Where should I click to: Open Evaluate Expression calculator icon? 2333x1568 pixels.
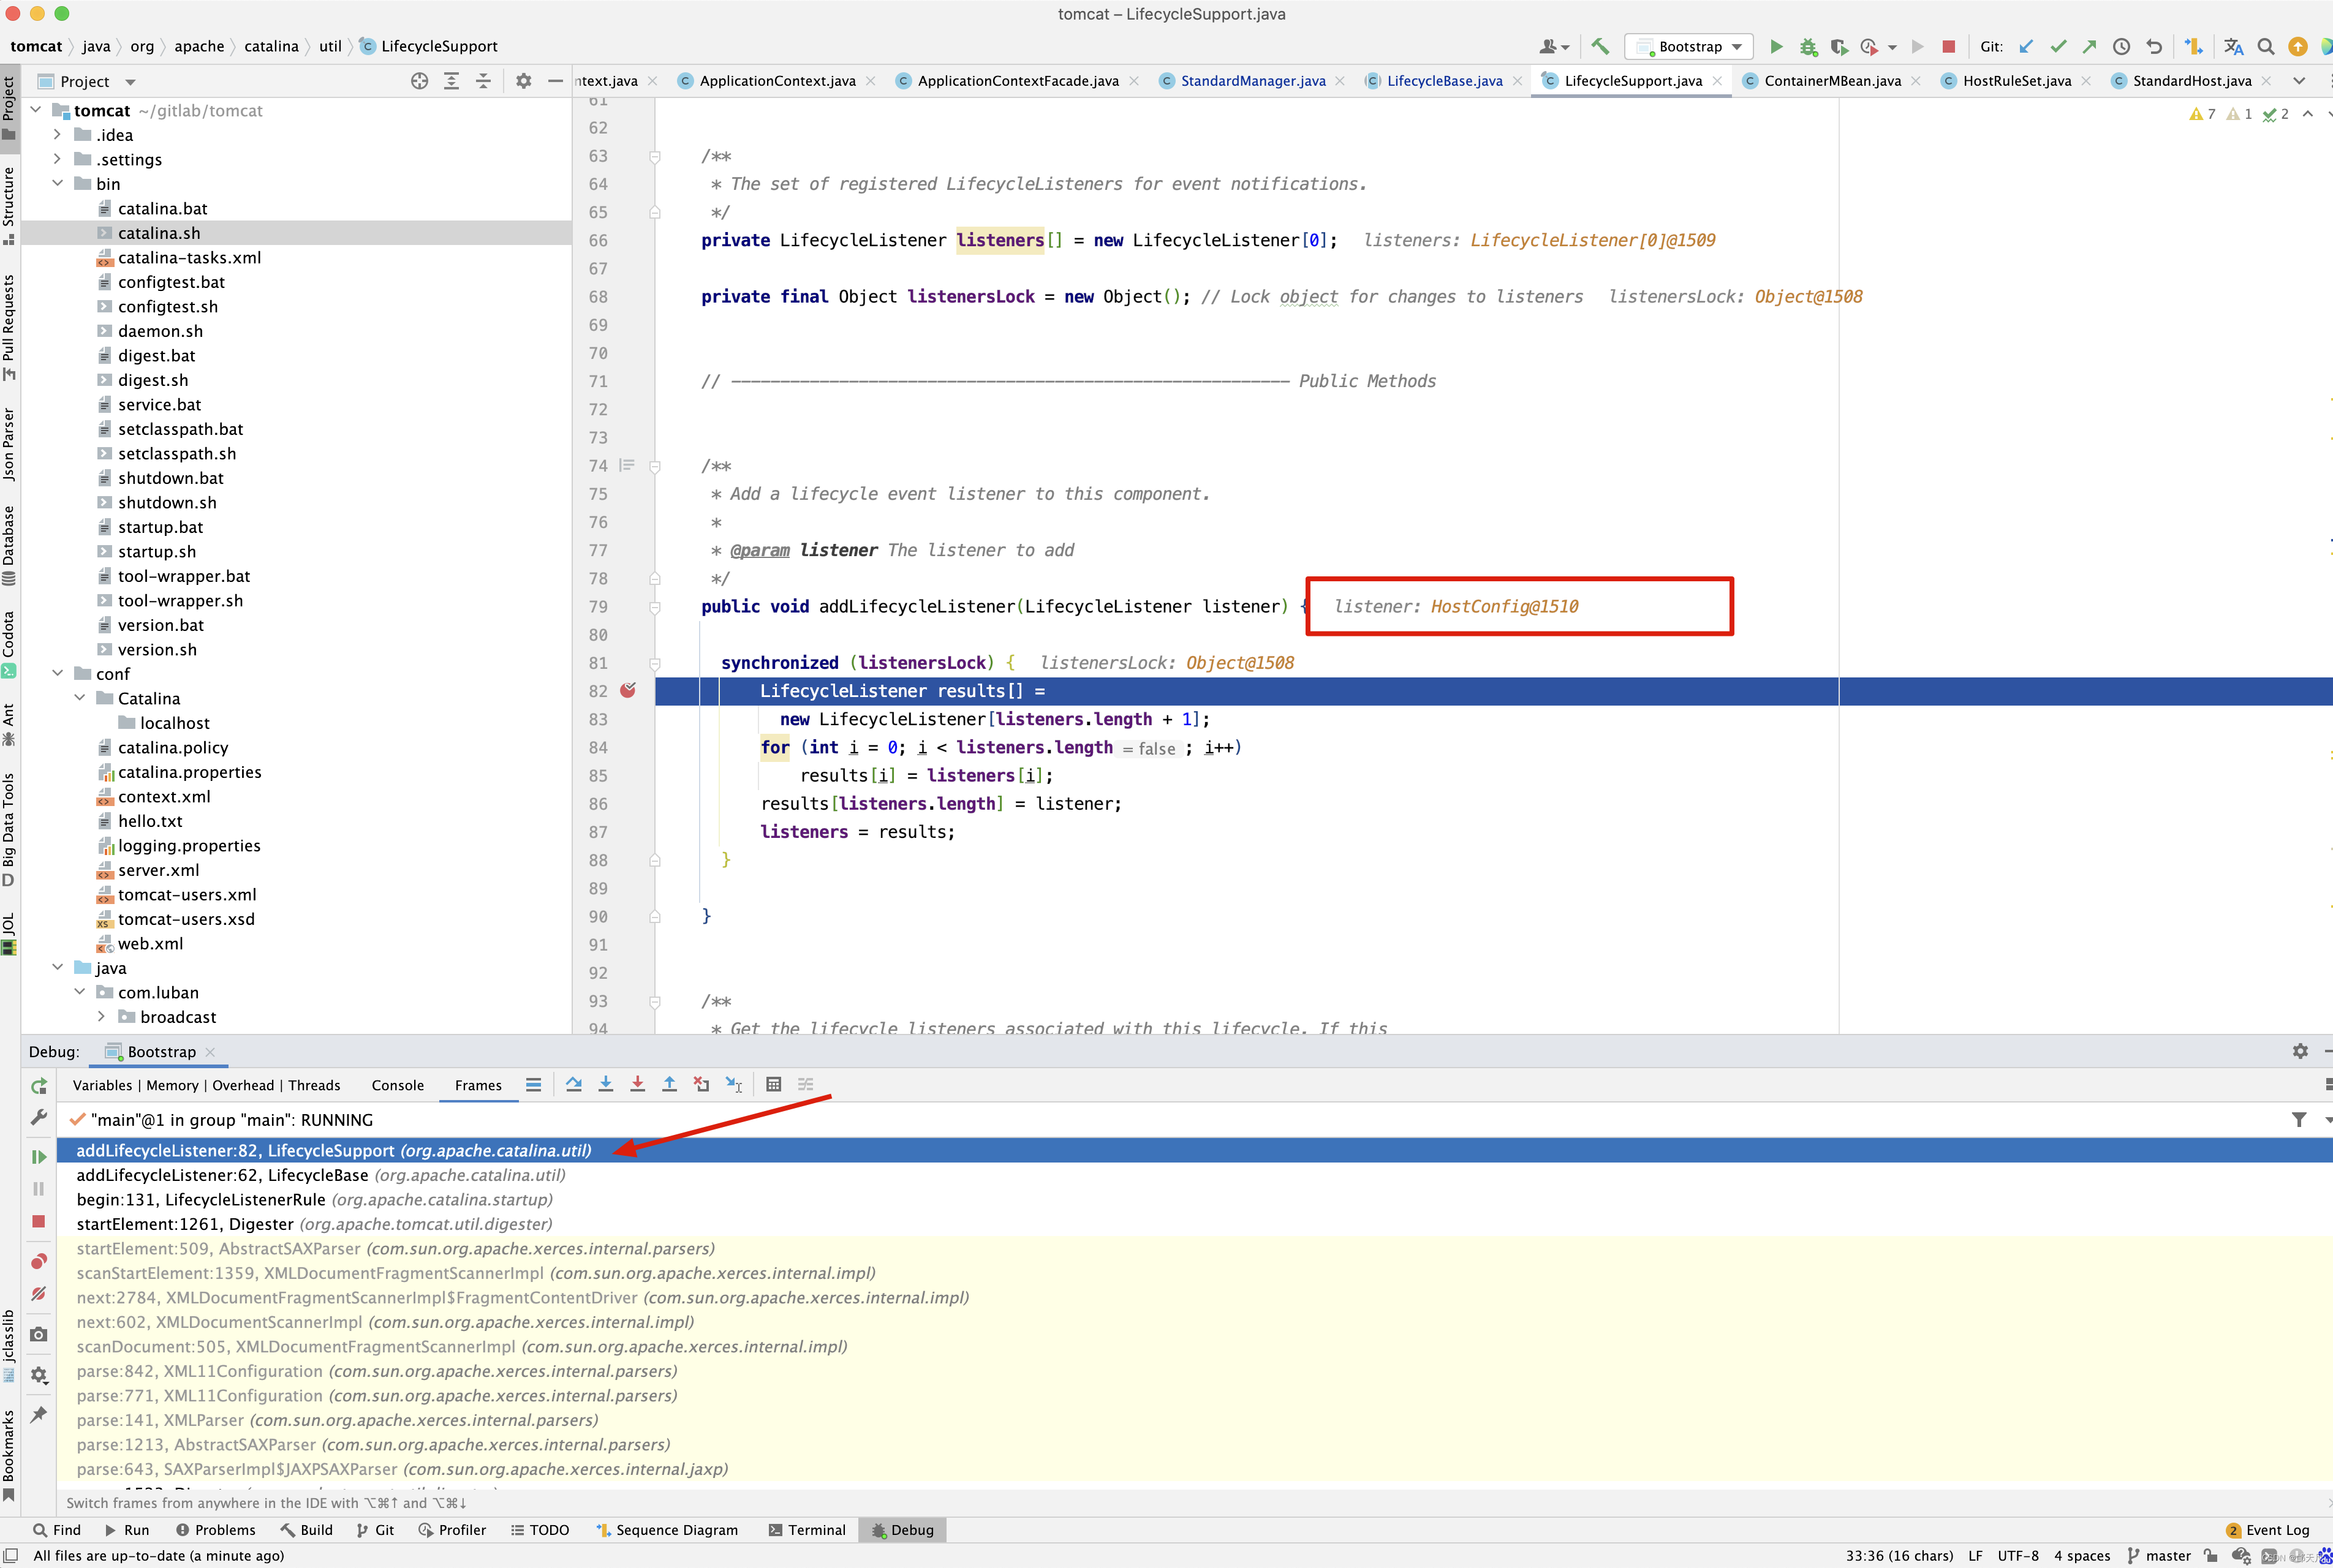[x=773, y=1085]
